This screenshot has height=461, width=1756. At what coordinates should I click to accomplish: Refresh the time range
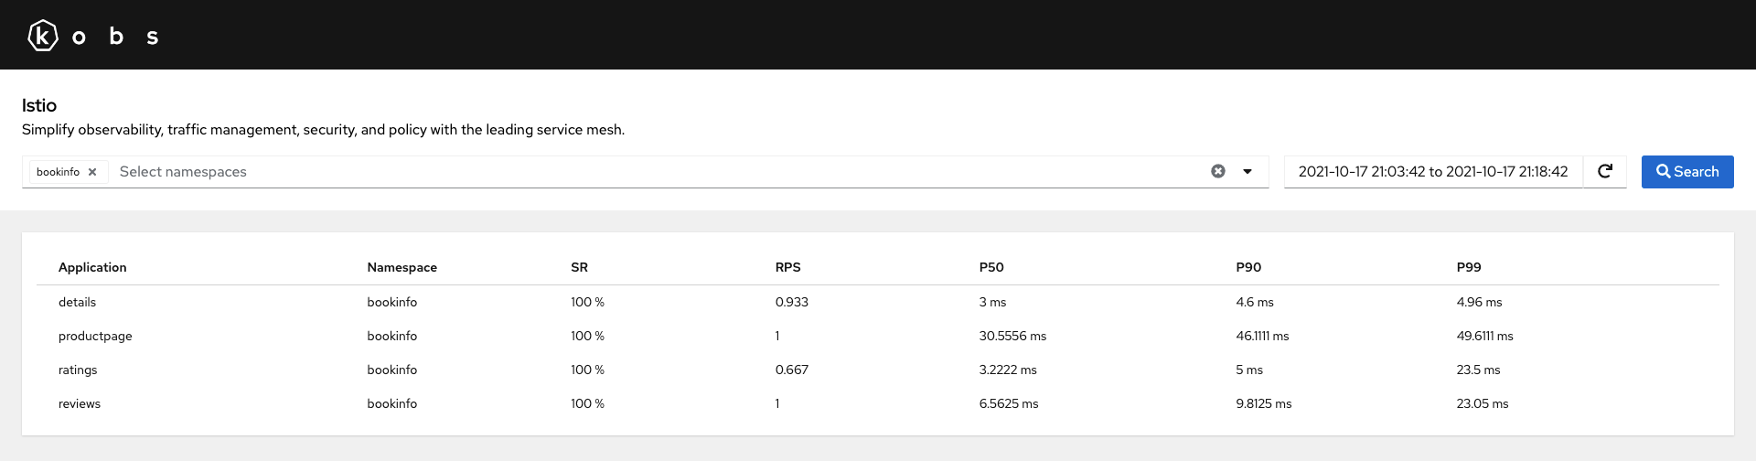(x=1605, y=171)
